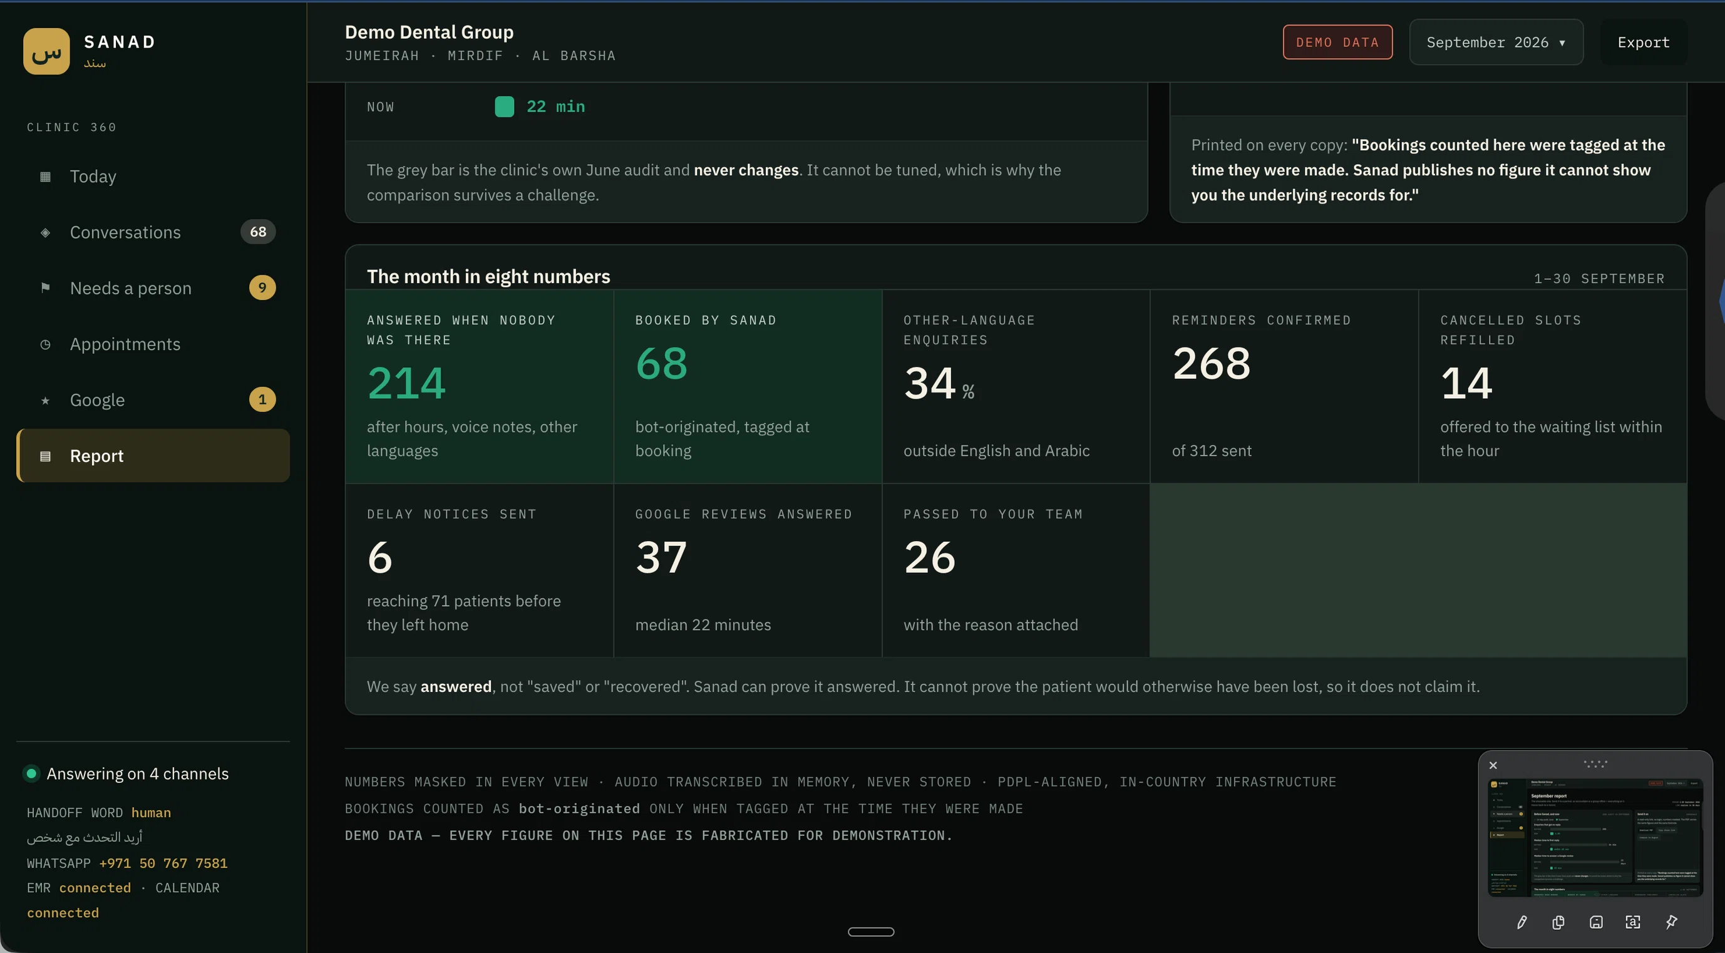
Task: Click the 'DEMO DATA — EVERY FIGURE' footer line
Action: [648, 836]
